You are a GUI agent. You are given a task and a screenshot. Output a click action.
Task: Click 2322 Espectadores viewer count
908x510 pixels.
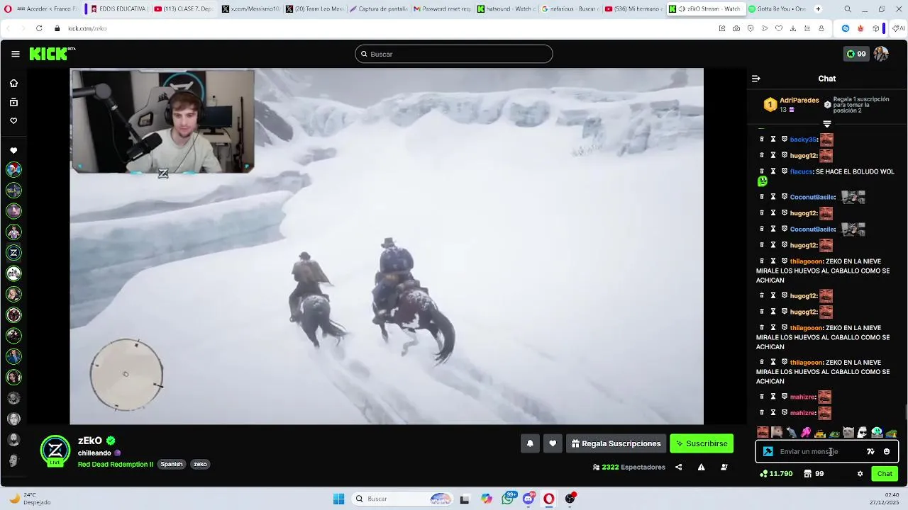[x=629, y=467]
